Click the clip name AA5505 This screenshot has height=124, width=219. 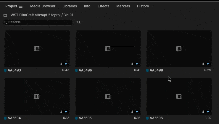(85, 118)
